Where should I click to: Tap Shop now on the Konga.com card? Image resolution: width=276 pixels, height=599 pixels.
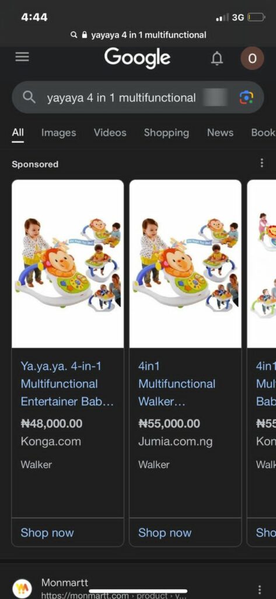tap(47, 532)
